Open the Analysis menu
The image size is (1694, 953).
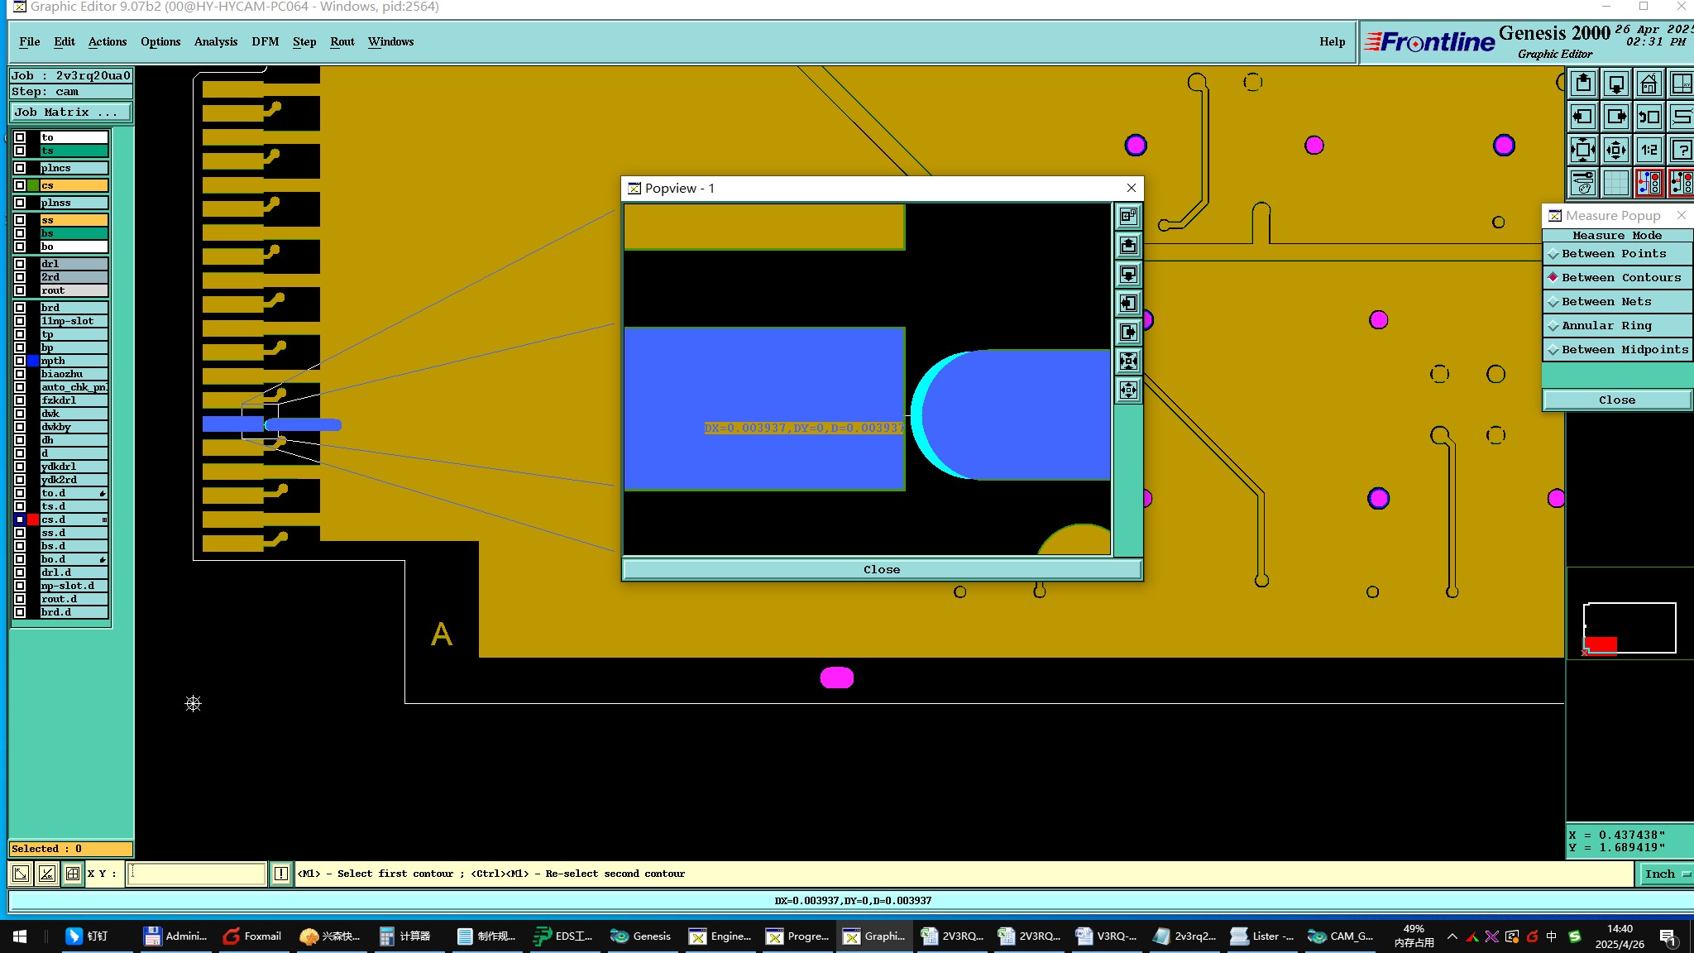pyautogui.click(x=215, y=41)
